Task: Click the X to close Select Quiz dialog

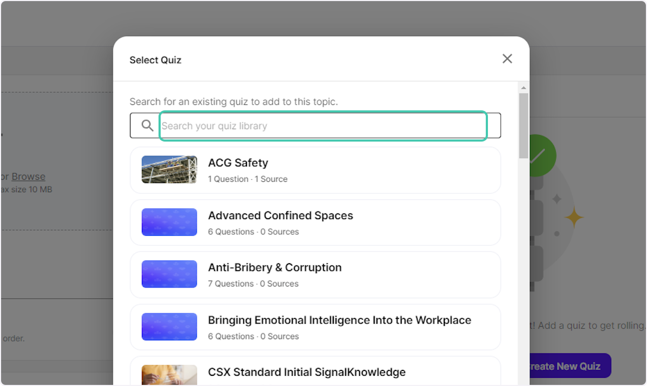Action: [507, 59]
